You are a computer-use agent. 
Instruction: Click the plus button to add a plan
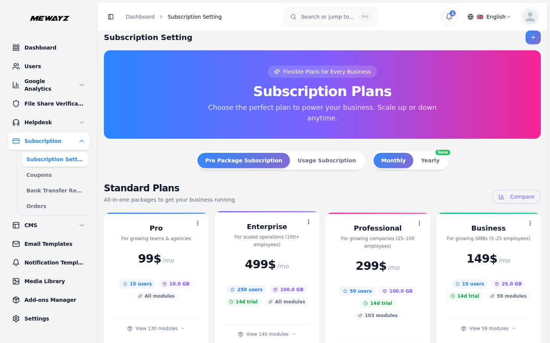533,37
